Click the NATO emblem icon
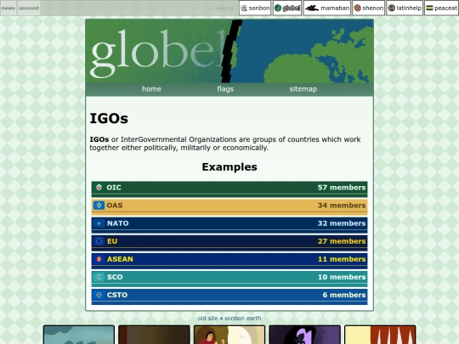 99,223
